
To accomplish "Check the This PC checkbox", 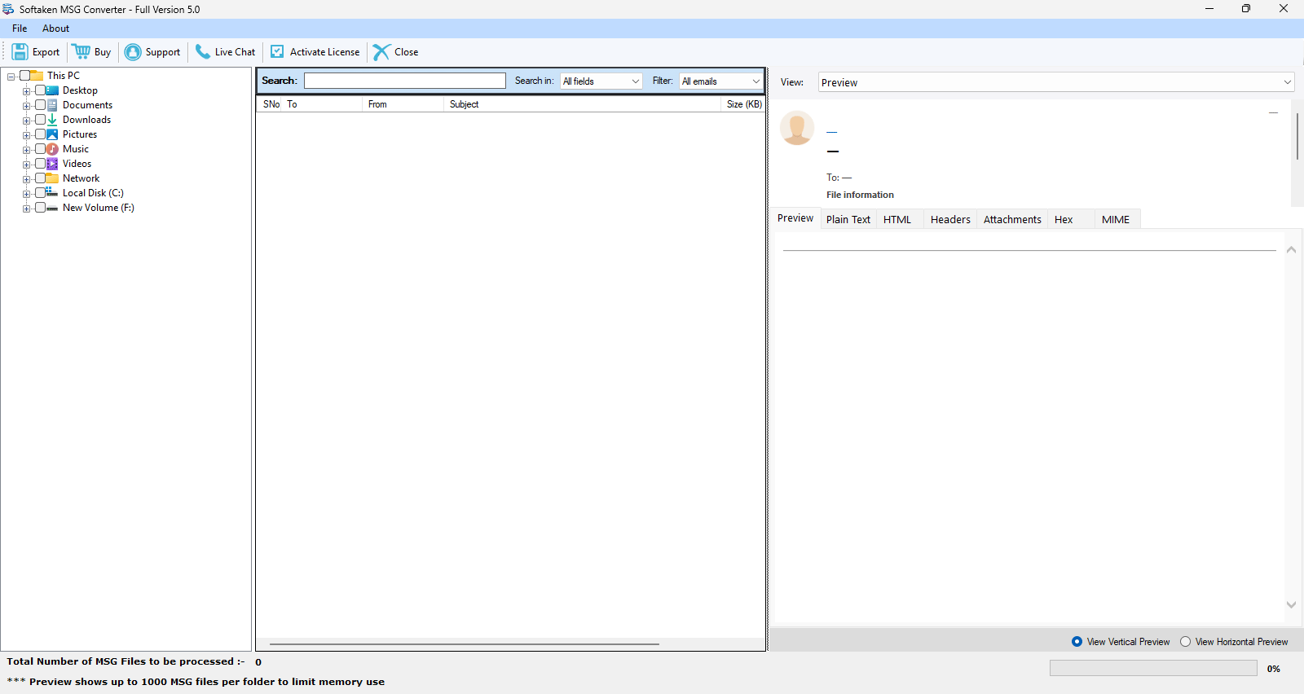I will pyautogui.click(x=24, y=76).
